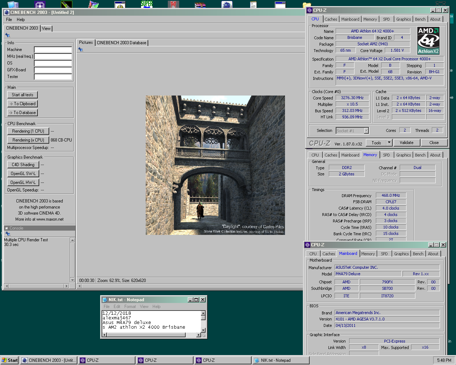Open the Format menu in Notepad
The height and width of the screenshot is (365, 456).
click(x=130, y=307)
